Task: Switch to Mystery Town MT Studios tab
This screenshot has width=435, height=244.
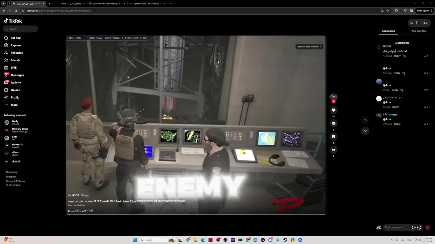Action: 148,3
